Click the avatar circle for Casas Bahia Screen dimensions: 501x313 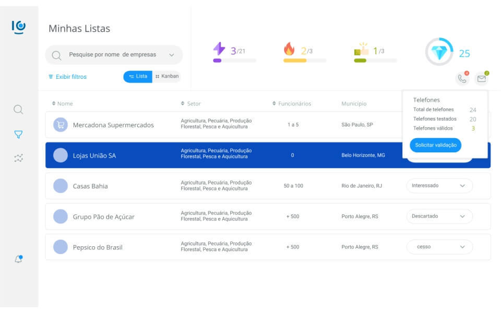[x=61, y=186]
